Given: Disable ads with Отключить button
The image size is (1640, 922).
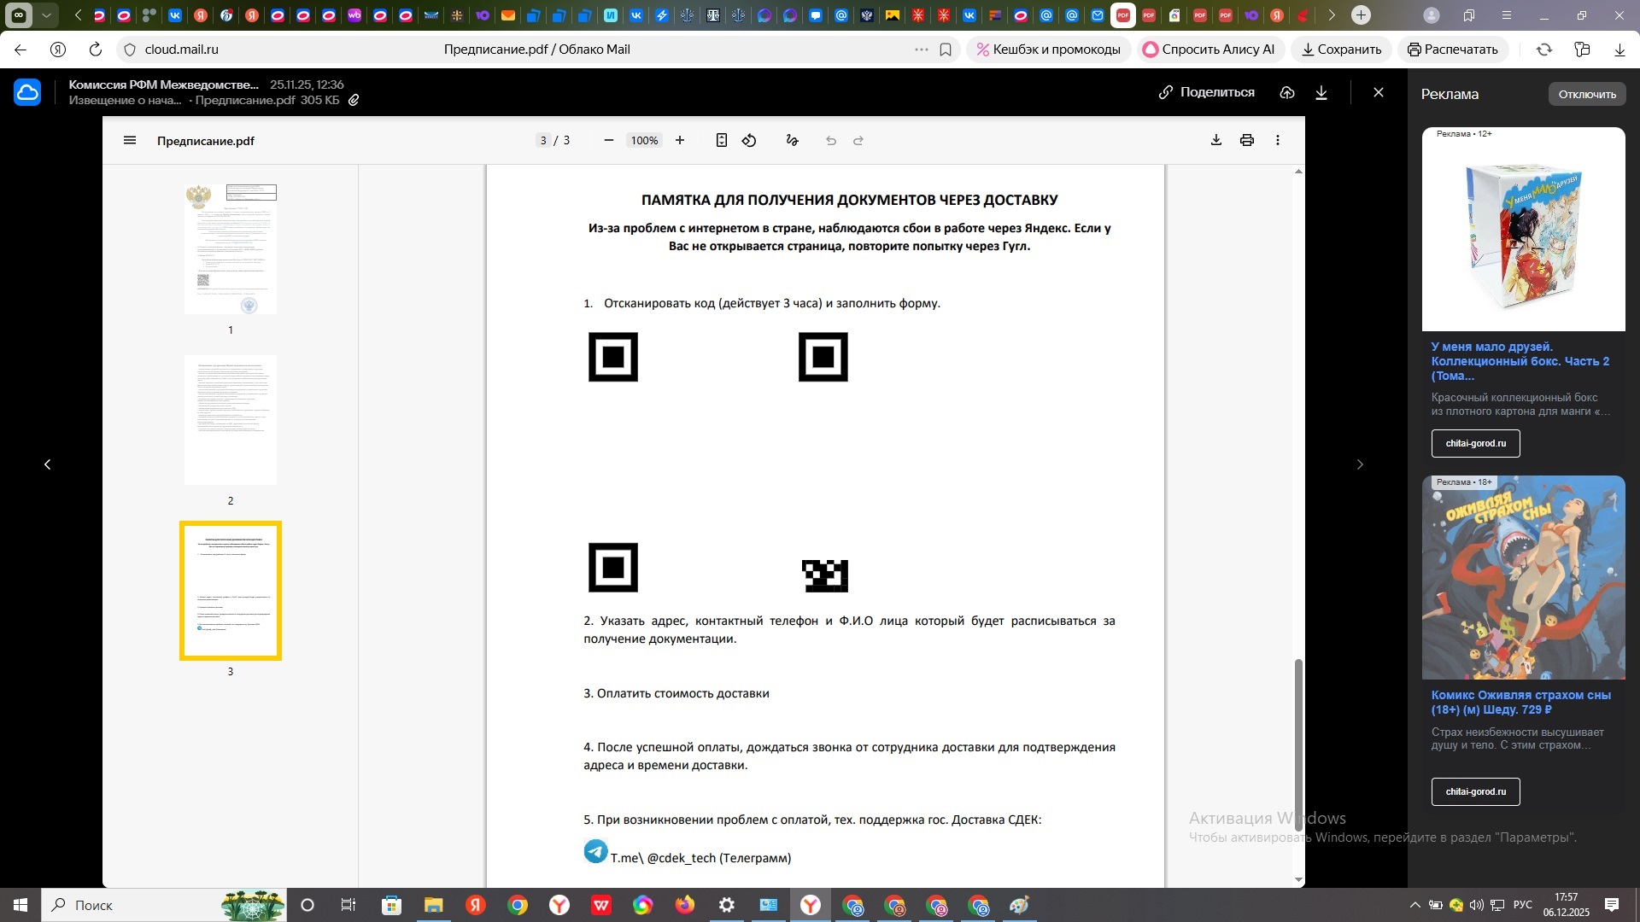Looking at the screenshot, I should tap(1586, 94).
